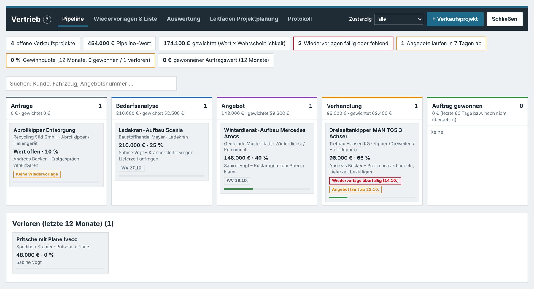The height and width of the screenshot is (289, 534).
Task: Open the Dreiseitenkipper MAN TGS 3-Achser card
Action: [x=372, y=163]
